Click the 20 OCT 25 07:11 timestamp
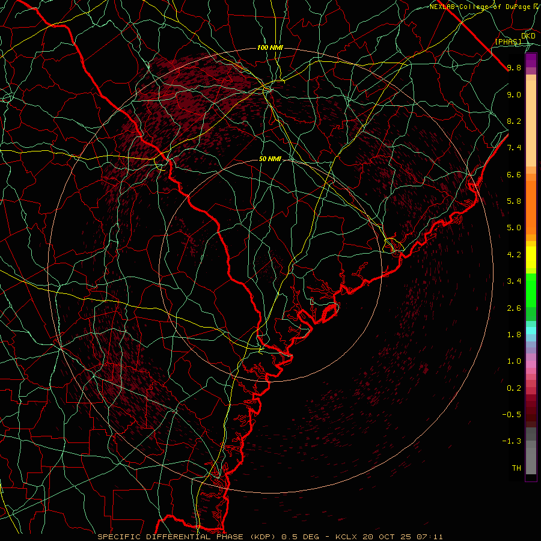Screen dimensions: 541x541 [x=402, y=537]
